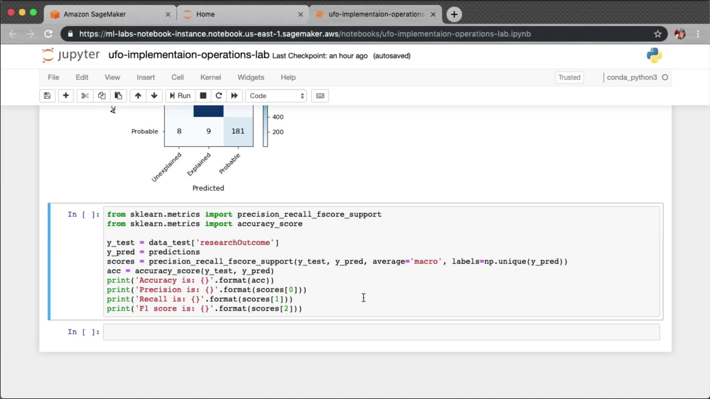Toggle the Trusted notebook button
Viewport: 710px width, 399px height.
click(569, 77)
